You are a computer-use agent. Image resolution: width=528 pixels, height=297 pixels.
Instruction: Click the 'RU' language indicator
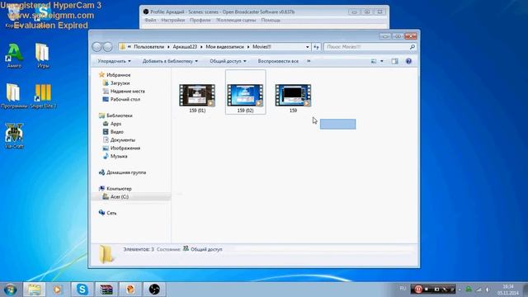[x=403, y=289]
